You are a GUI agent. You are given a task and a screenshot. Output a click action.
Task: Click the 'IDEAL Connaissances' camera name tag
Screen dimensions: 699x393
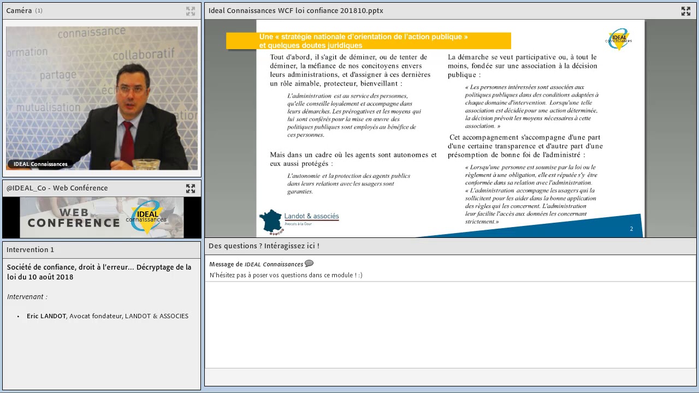[40, 164]
